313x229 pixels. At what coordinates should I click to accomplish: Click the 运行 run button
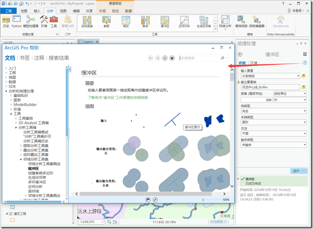click(299, 171)
